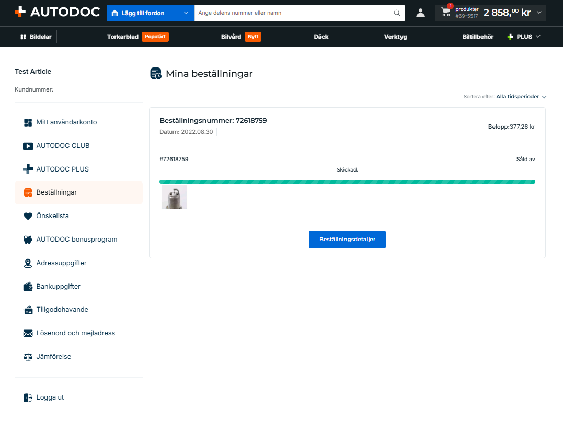Click the AUTODOC logo
The image size is (563, 432).
[57, 12]
